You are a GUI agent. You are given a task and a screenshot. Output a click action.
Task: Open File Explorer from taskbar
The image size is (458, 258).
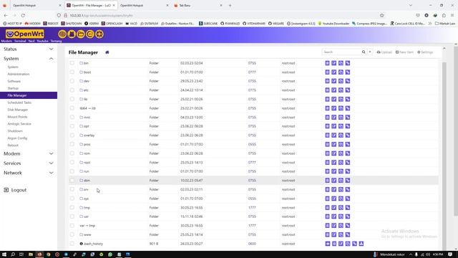point(30,254)
